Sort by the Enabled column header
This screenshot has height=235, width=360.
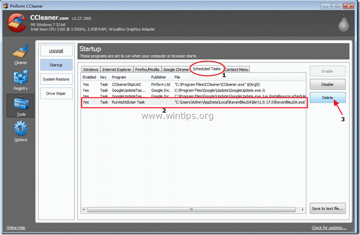coord(90,77)
